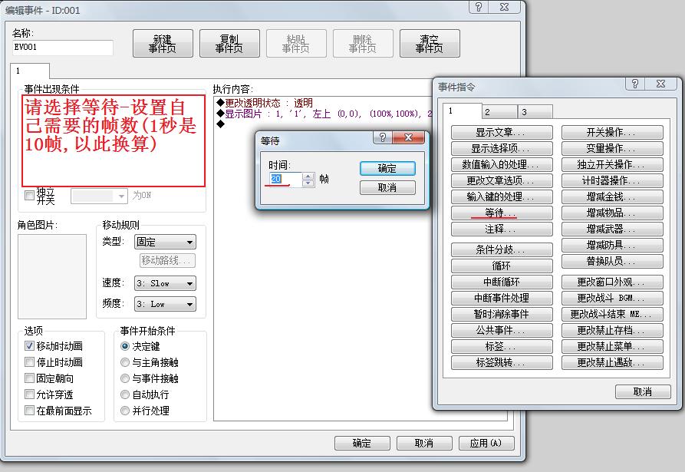Switch to event command tab 2
This screenshot has height=472, width=685.
500,112
